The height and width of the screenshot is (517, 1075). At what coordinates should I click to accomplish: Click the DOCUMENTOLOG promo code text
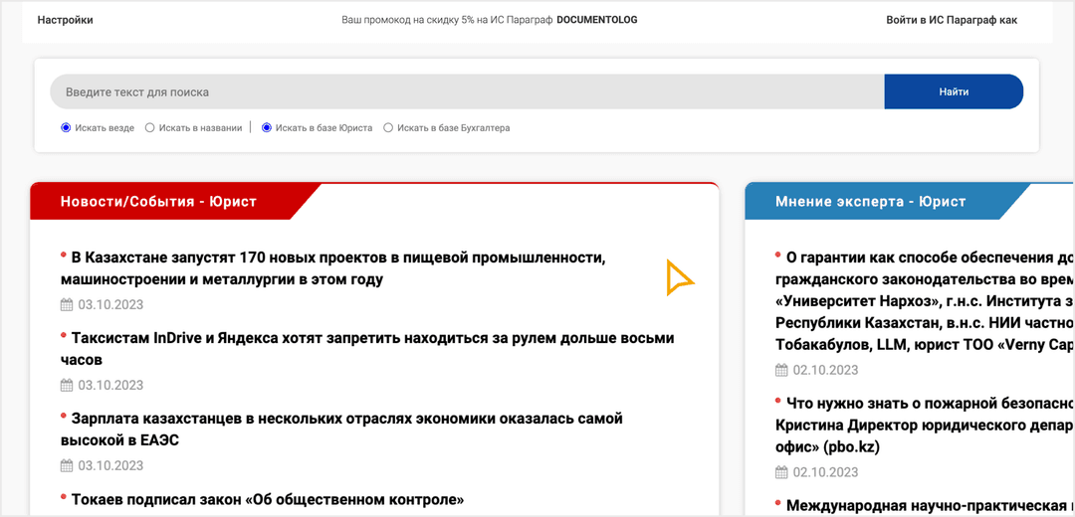point(596,20)
